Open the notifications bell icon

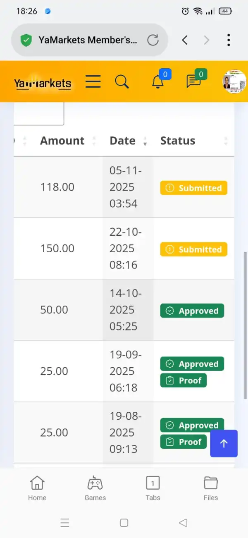click(x=158, y=81)
